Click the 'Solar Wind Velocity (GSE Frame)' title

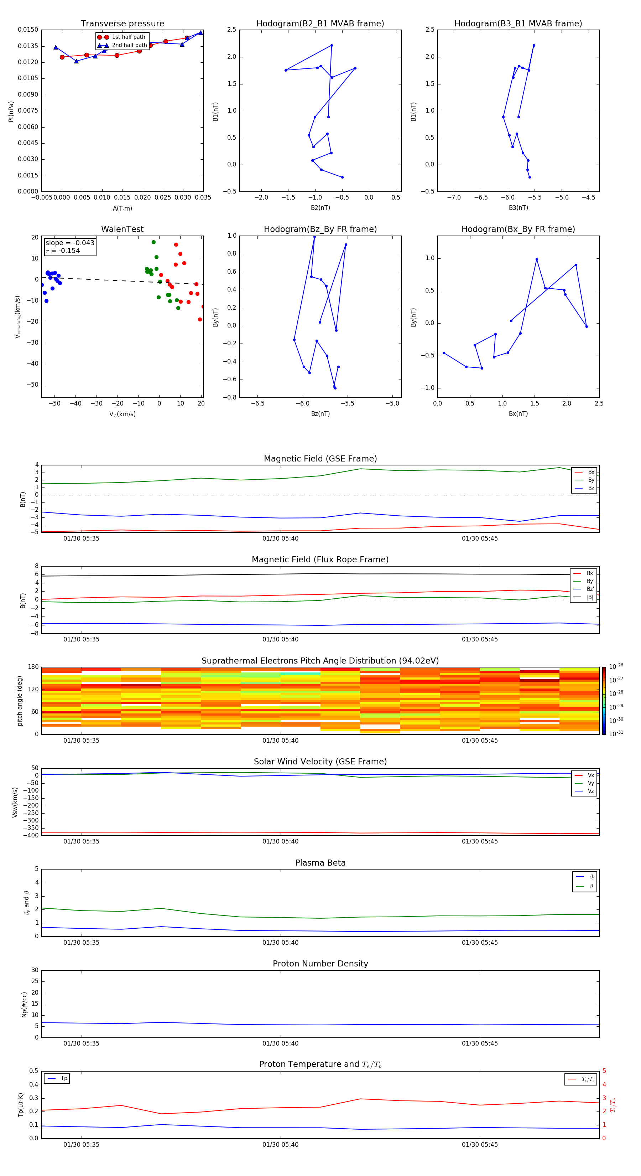click(x=320, y=762)
